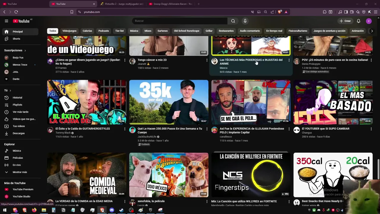Select the Old School RuneScape chip

tap(186, 31)
